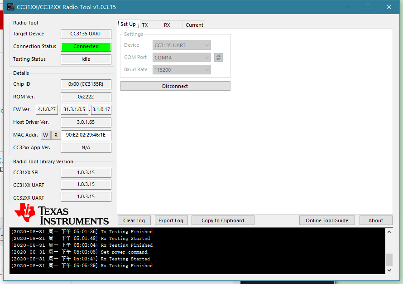Click the CC31XX UART version 1.0.3.15
403x284 pixels.
click(x=86, y=185)
